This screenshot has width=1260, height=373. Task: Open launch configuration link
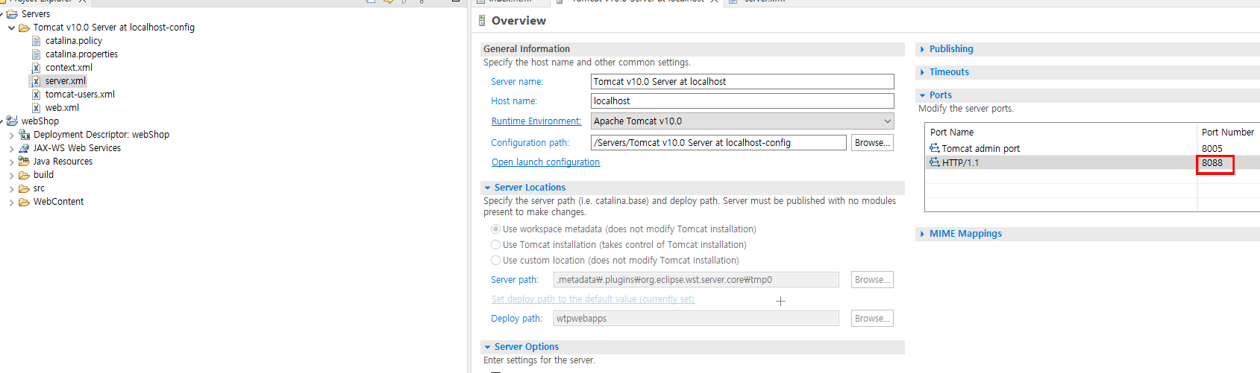545,162
